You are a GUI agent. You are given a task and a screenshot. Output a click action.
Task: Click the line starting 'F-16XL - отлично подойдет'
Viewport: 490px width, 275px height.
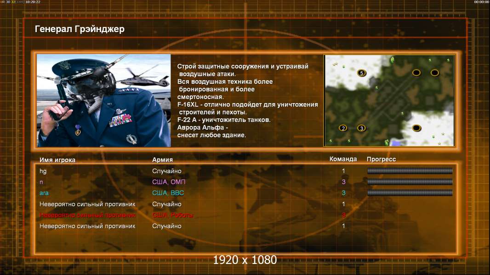(x=247, y=104)
